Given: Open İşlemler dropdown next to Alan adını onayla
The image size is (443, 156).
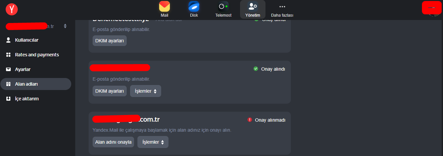Looking at the screenshot, I should tap(153, 142).
